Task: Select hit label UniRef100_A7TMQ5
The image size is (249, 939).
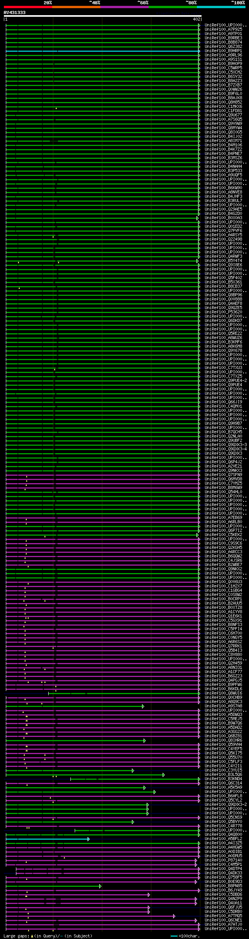Action: coord(223,916)
